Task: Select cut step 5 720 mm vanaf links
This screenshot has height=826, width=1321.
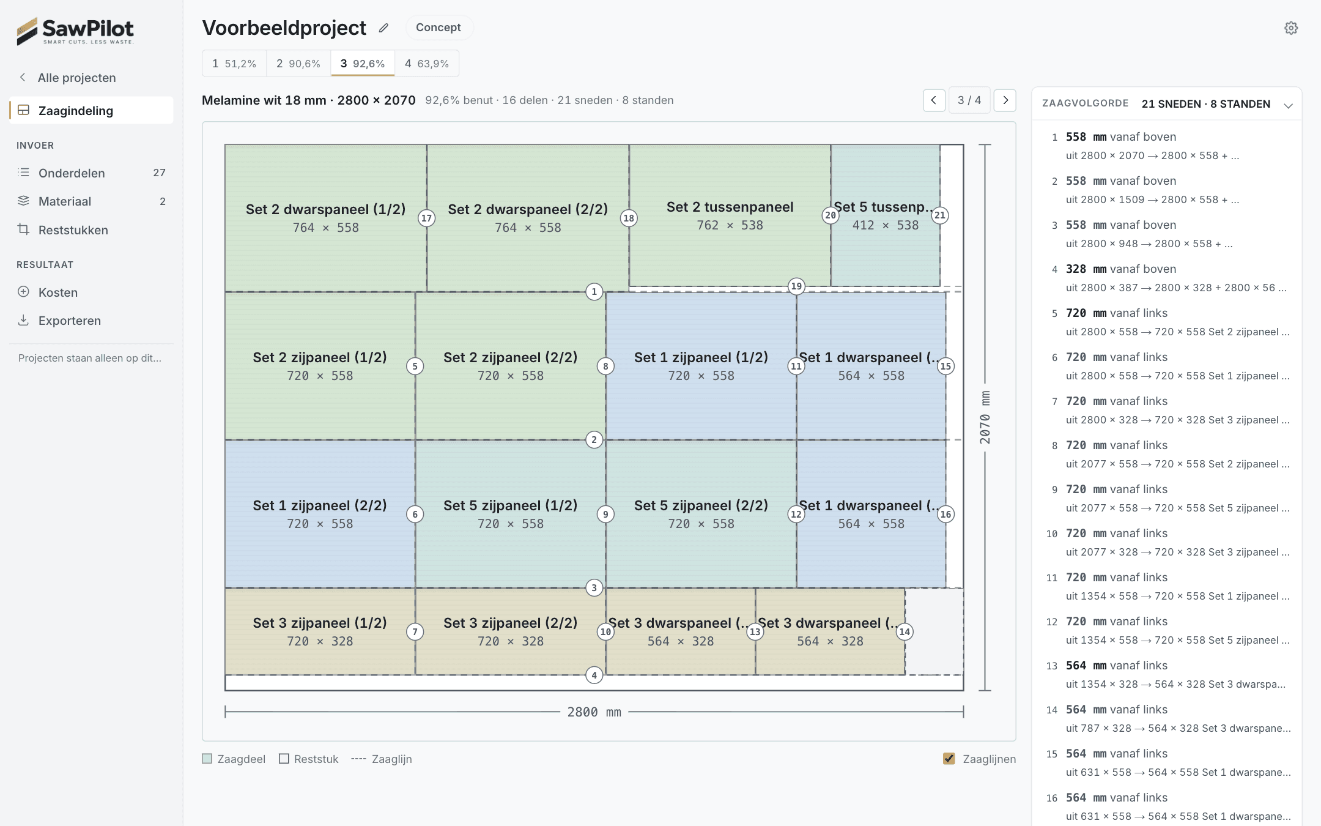Action: 1167,322
